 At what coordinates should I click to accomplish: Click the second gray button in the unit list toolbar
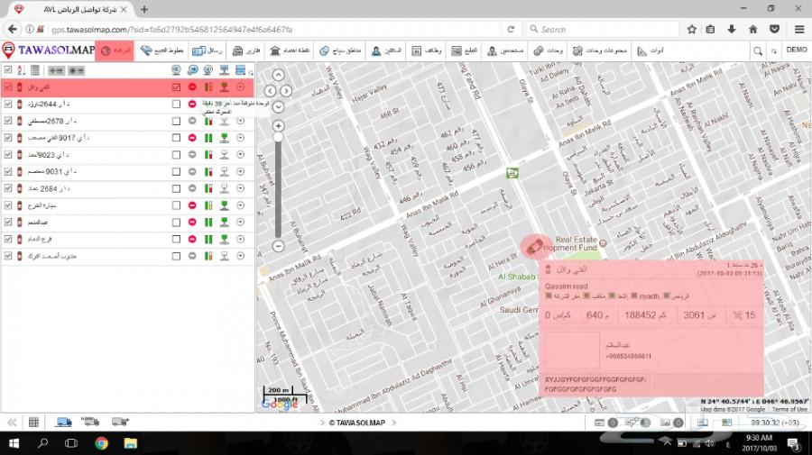[76, 70]
